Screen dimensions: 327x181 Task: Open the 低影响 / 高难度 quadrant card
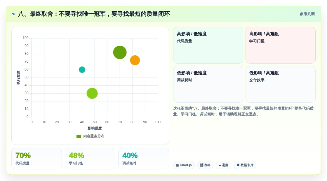[x=281, y=84]
